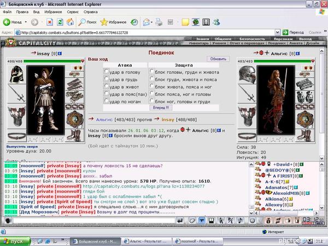Toggle the chat filter funnel icon
Image resolution: width=328 pixels, height=246 pixels.
click(202, 220)
